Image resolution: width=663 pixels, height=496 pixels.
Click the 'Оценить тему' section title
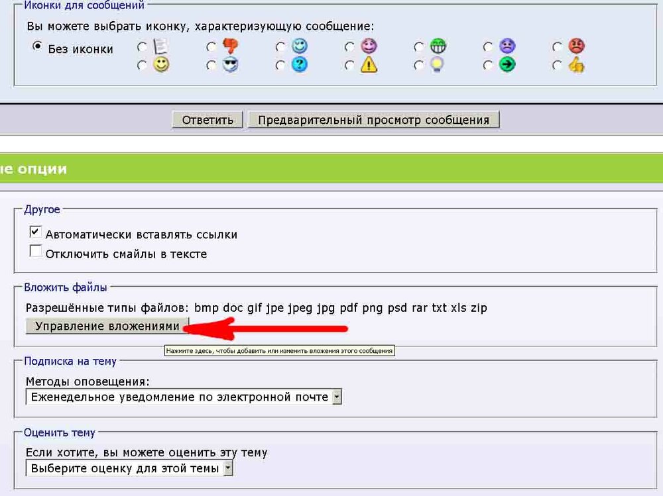60,432
